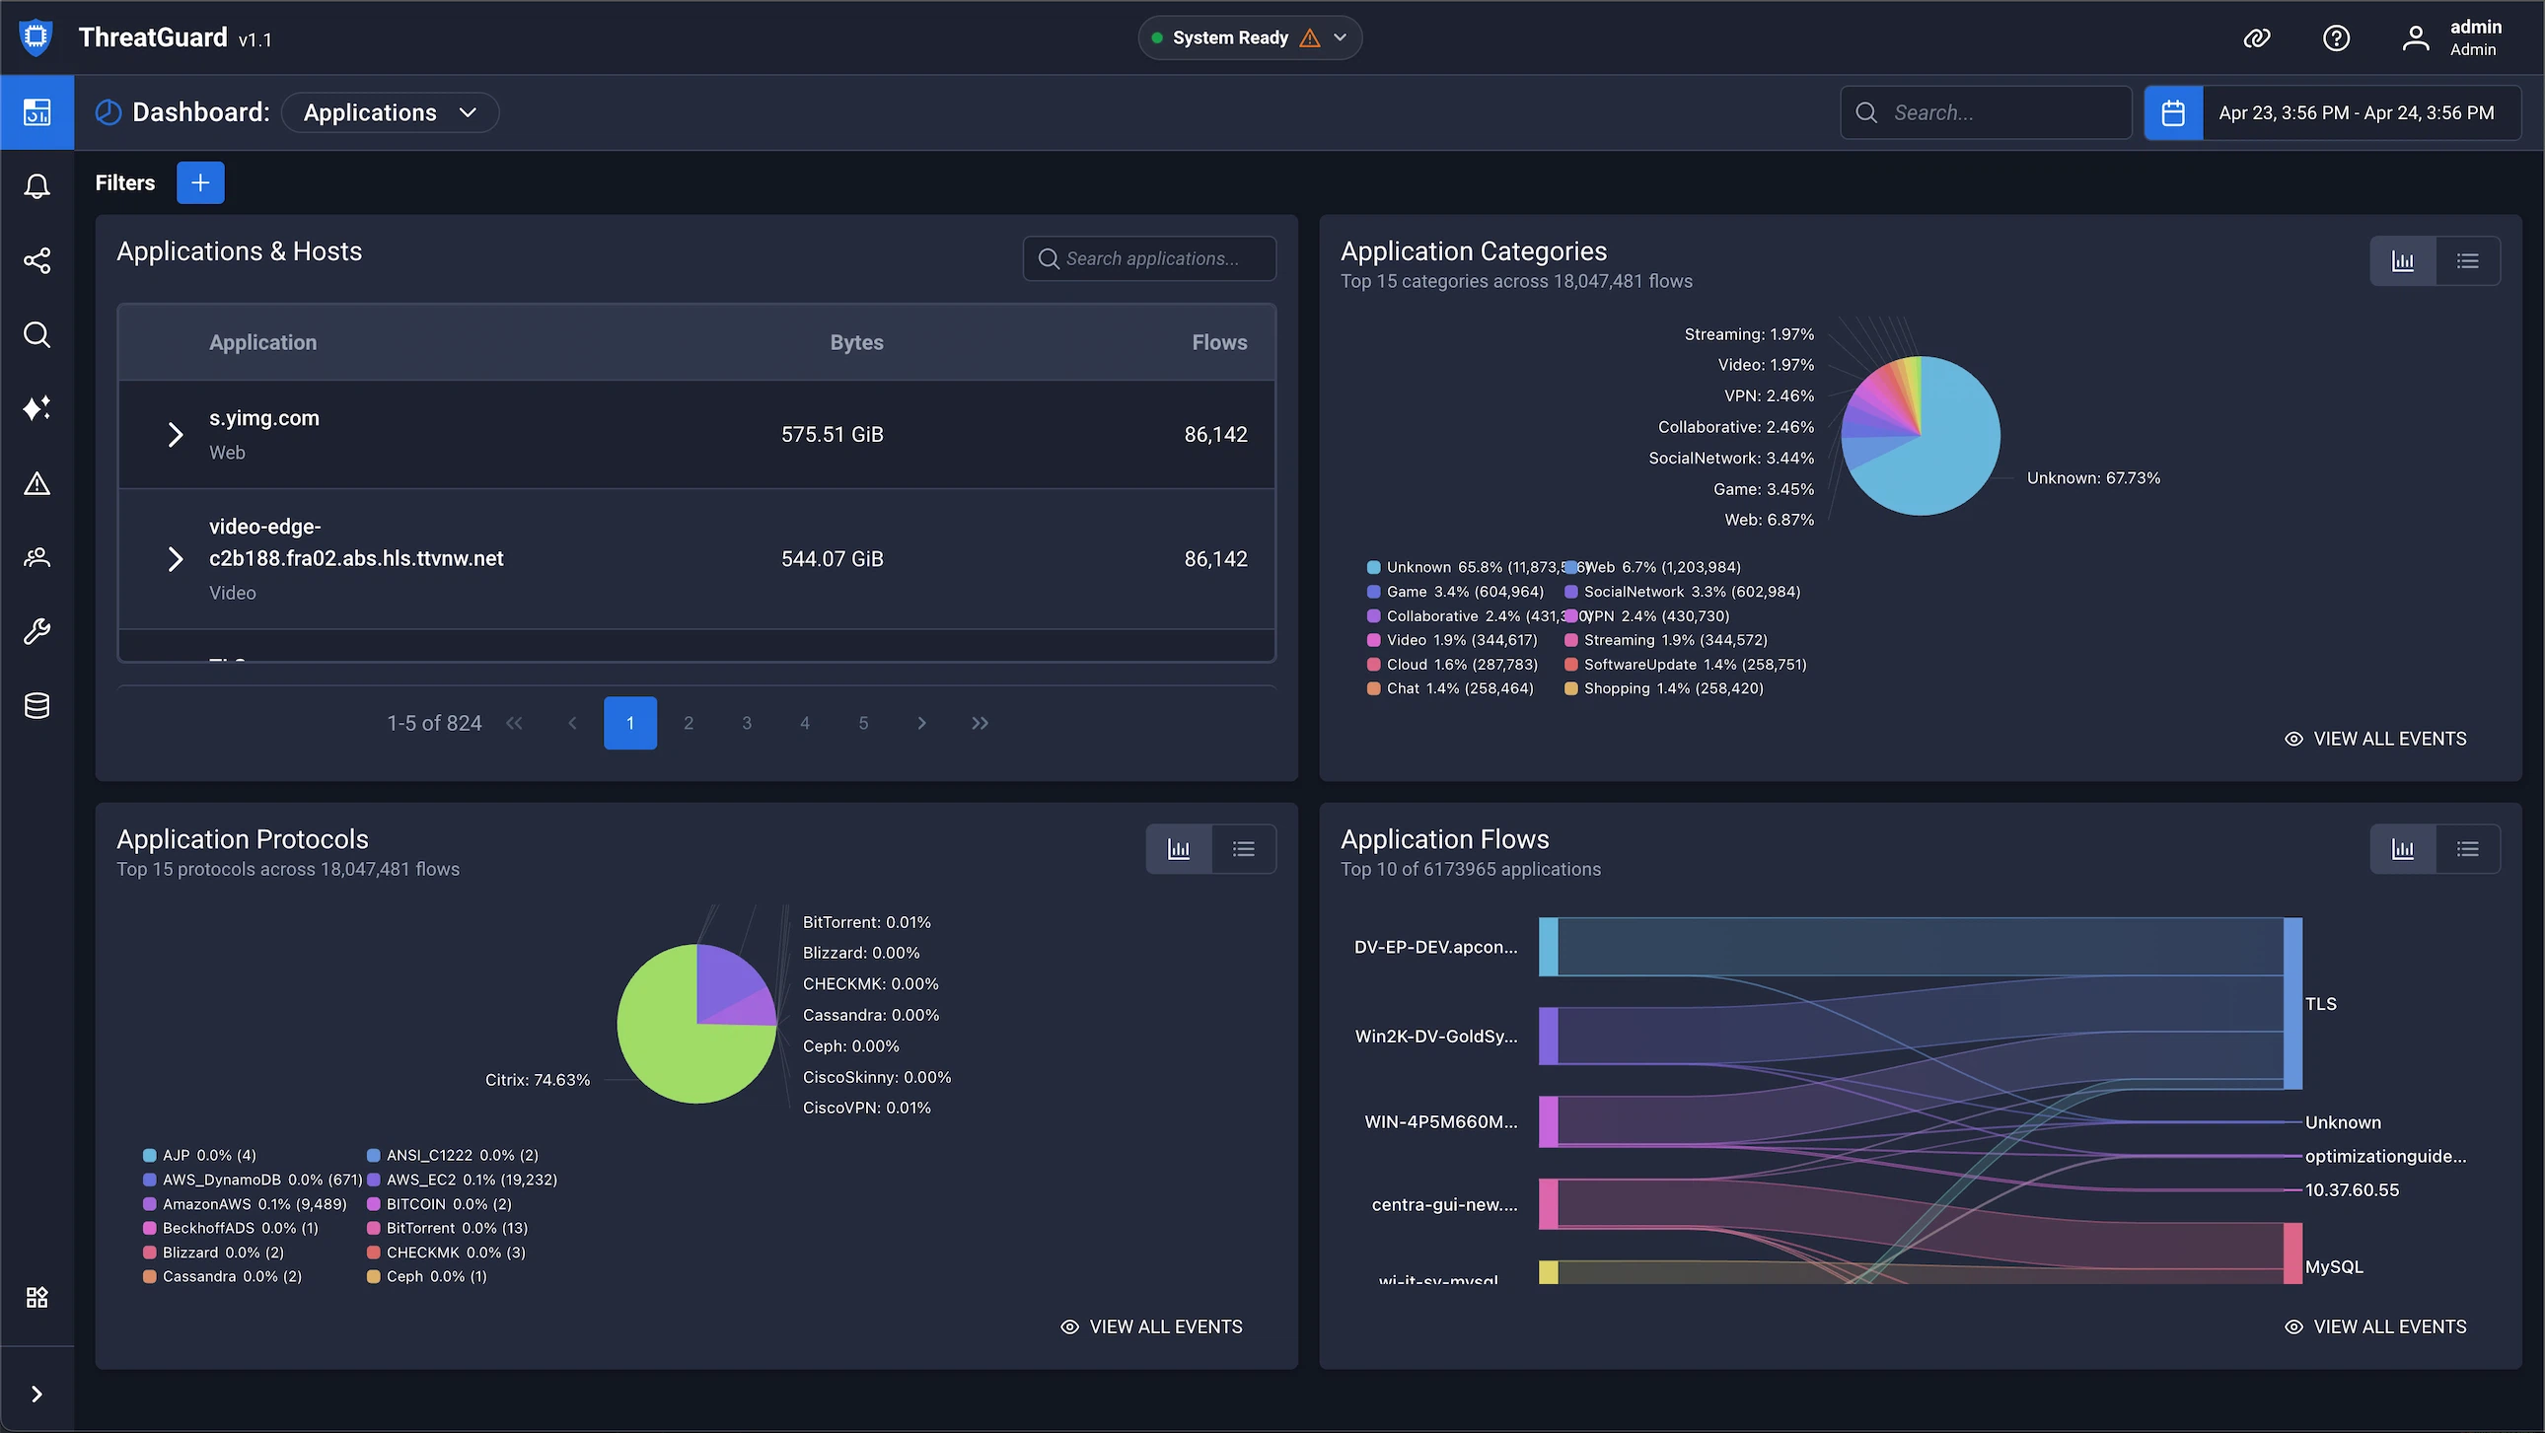This screenshot has height=1433, width=2545.
Task: Expand the video-edge ttvnw.net row
Action: point(175,559)
